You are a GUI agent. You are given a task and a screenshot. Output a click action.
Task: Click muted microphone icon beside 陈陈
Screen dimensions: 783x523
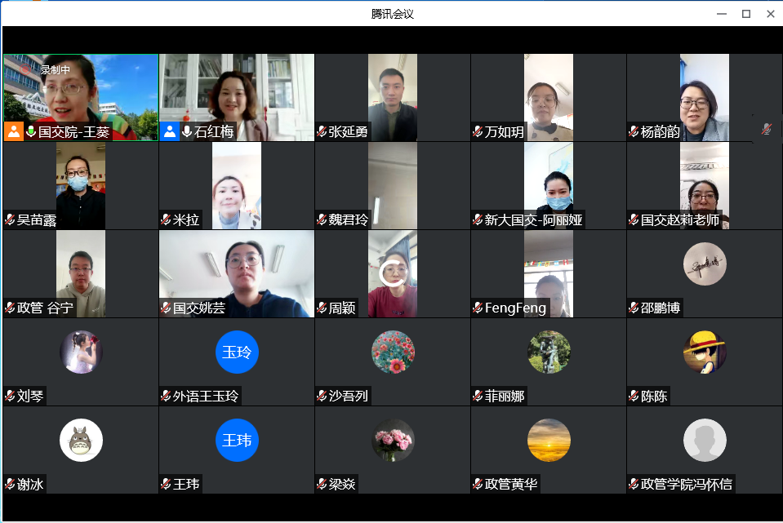click(x=634, y=397)
